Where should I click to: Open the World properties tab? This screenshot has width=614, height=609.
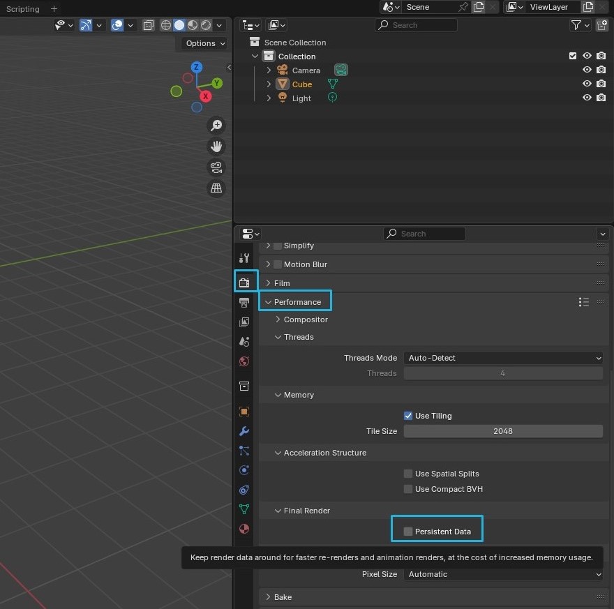244,361
